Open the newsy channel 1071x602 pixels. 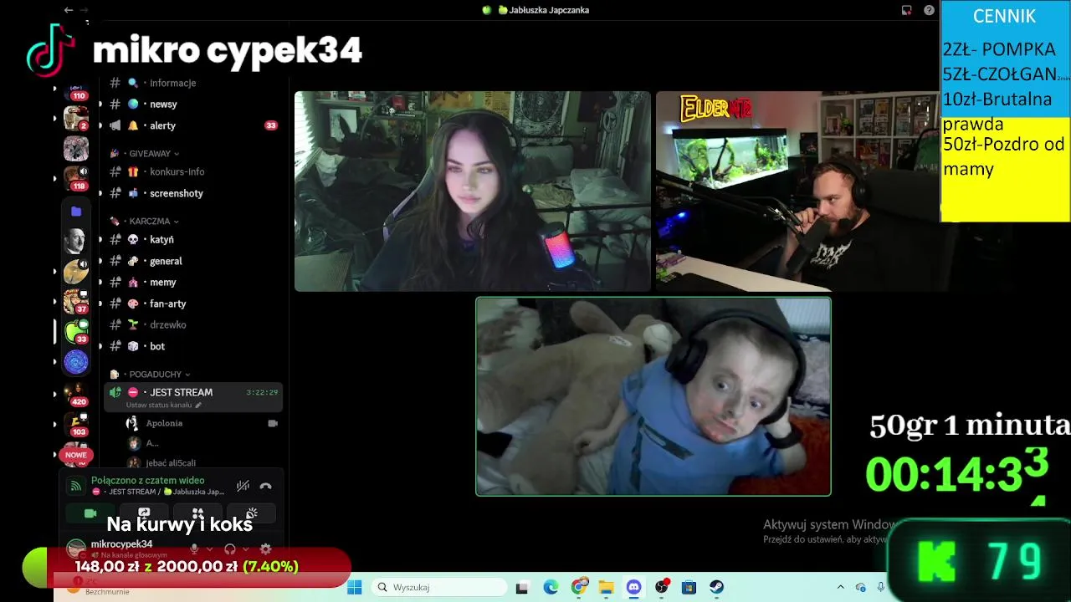pos(194,104)
